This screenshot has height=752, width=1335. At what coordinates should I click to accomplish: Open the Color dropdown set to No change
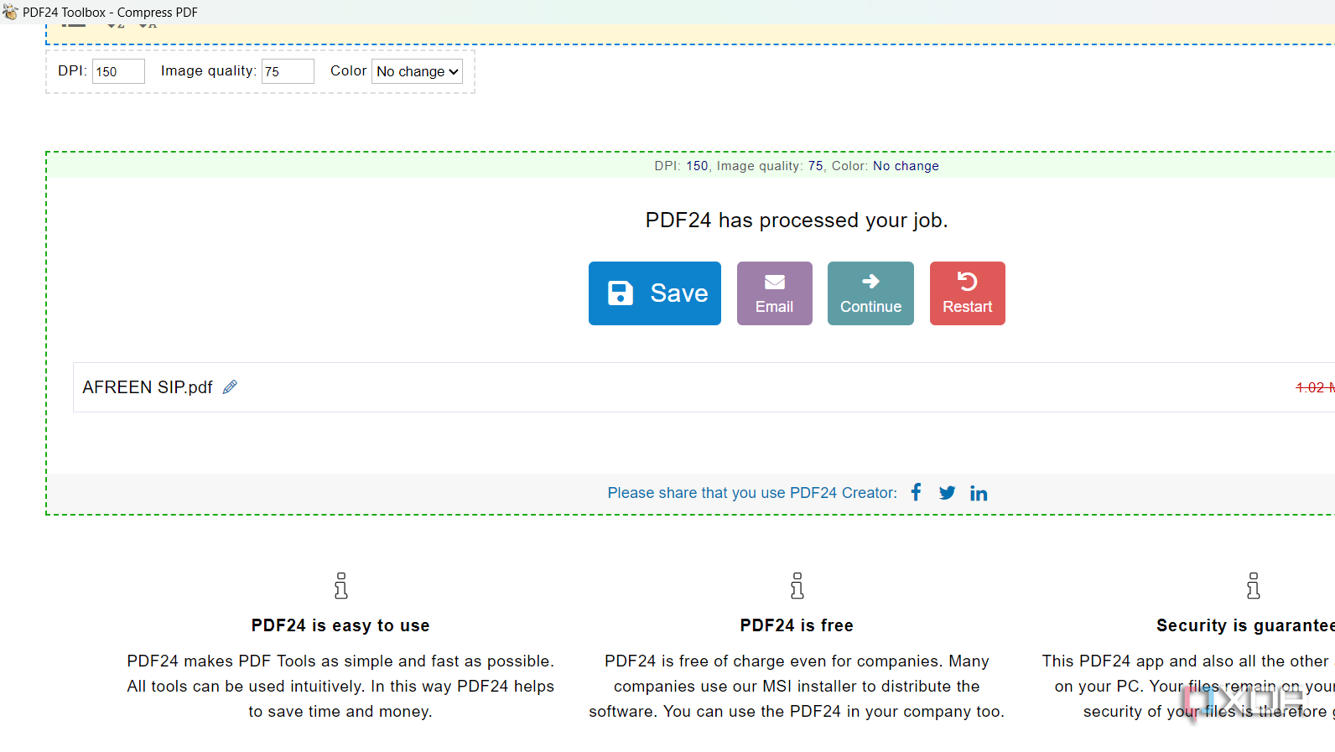(x=418, y=71)
